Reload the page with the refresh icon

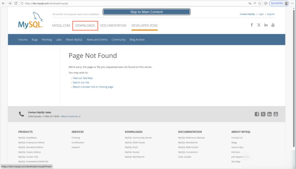click(x=16, y=3)
